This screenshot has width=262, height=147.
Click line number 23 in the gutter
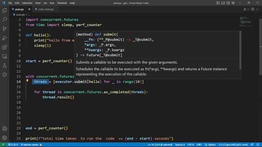[x=18, y=128]
